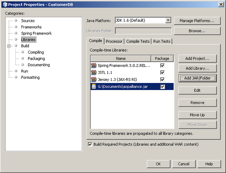Screen dimensions: 226x173
Task: Uncheck Package for Spring Framework 3.0.2
Action: (x=162, y=66)
